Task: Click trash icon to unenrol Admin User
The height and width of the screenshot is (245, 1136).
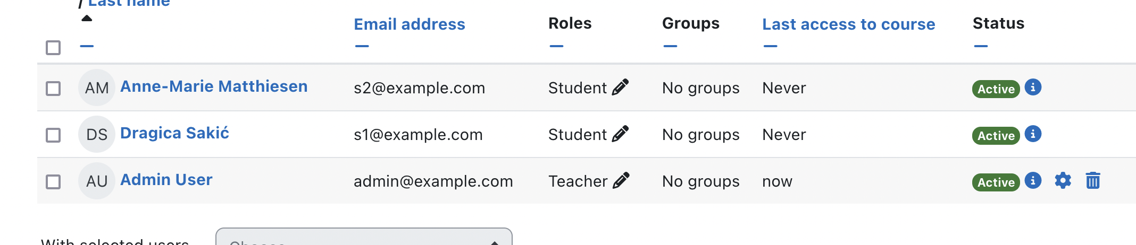Action: [x=1093, y=181]
